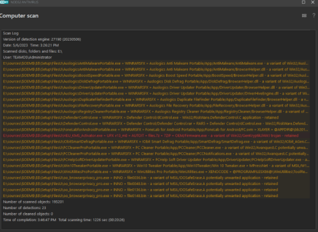Click the ESET logo in title bar
Screen dimensions: 318x232
pos(4,2)
